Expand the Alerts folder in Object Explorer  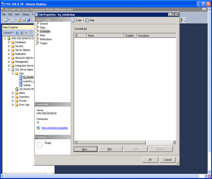click(13, 93)
